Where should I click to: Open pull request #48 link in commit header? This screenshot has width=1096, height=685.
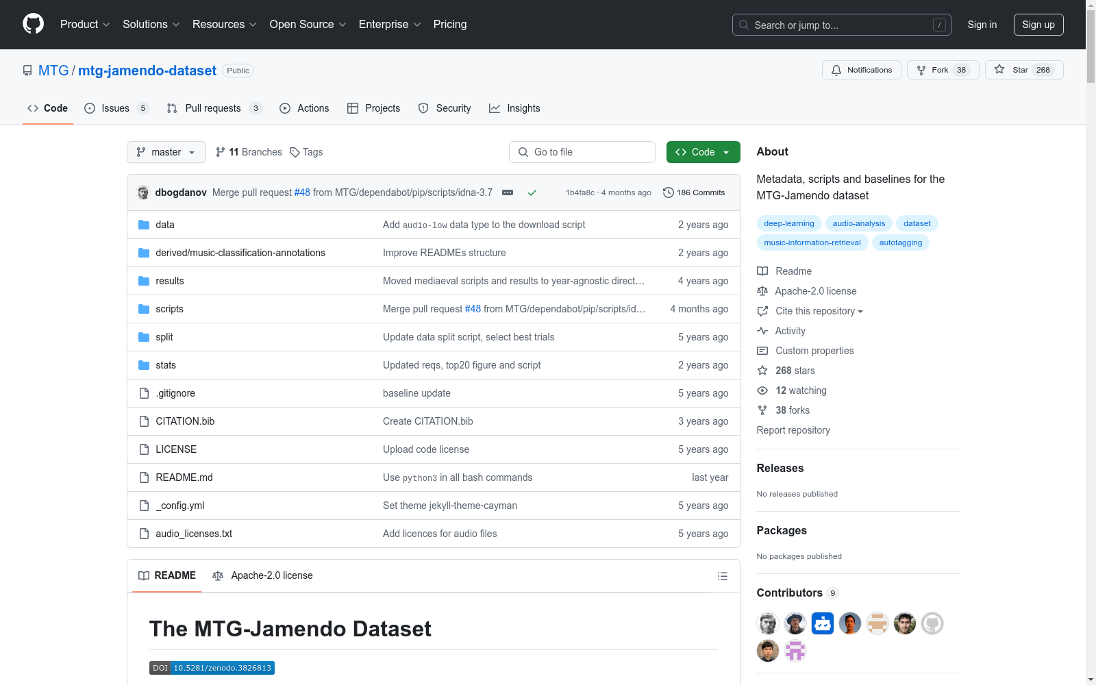(x=302, y=192)
